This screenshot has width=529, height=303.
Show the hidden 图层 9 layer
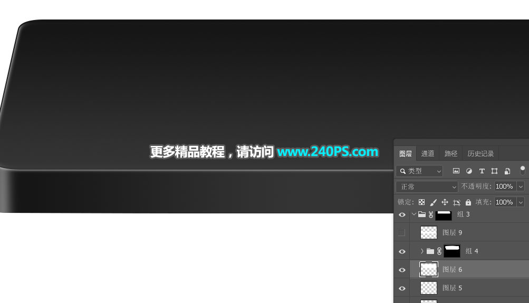(x=401, y=232)
